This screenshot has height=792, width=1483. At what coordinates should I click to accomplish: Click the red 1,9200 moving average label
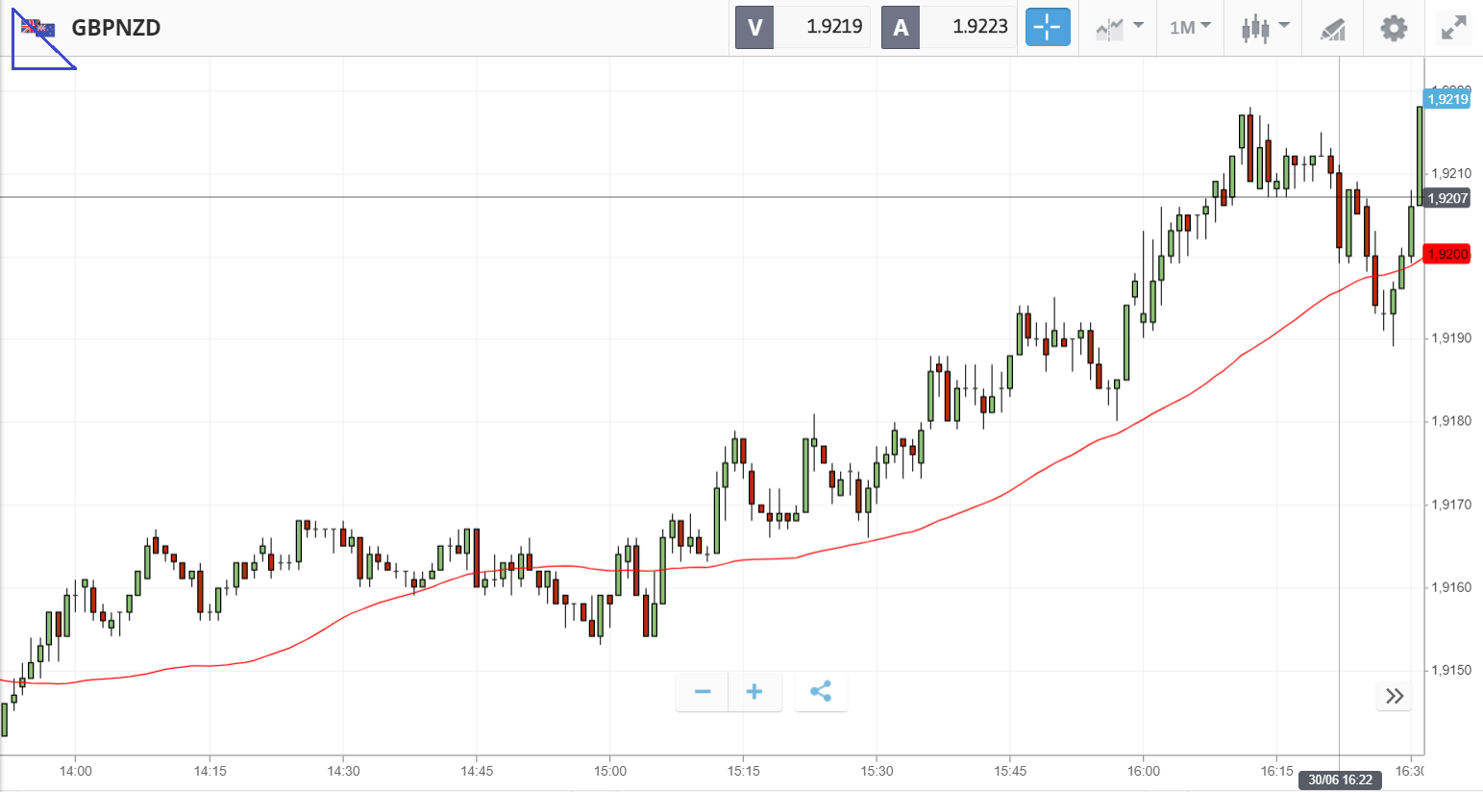(1447, 255)
